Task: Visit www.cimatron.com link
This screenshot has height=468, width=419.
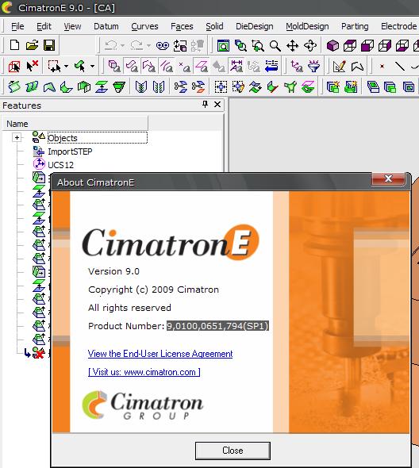Action: (x=144, y=372)
